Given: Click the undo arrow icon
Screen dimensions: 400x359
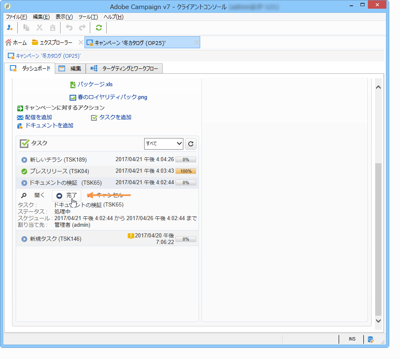Looking at the screenshot, I should (x=69, y=28).
